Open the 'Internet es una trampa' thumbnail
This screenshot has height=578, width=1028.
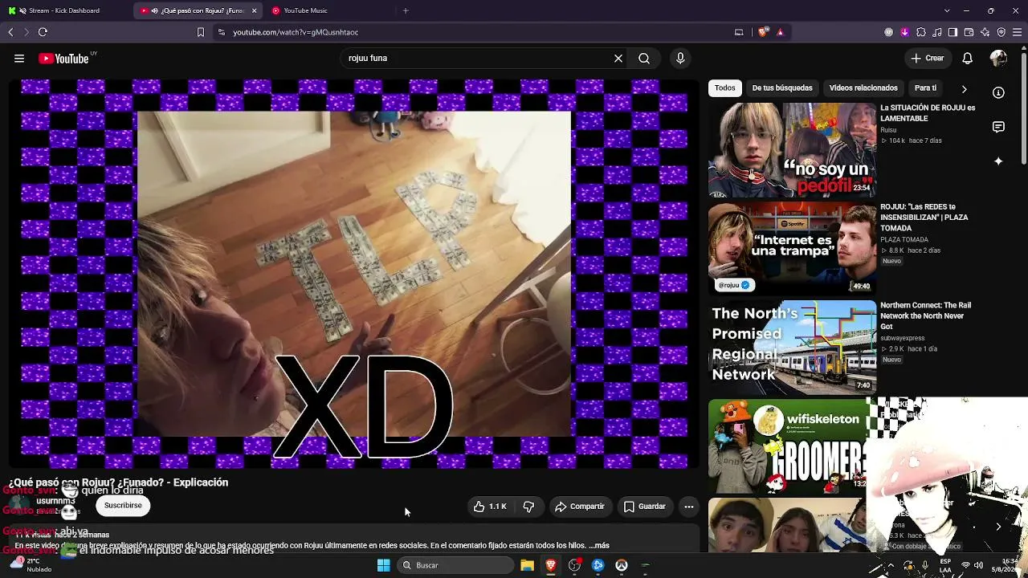792,249
